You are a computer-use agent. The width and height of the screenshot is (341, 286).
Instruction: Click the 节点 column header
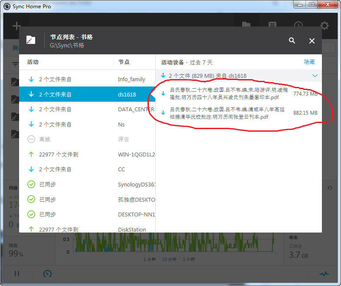[x=124, y=62]
